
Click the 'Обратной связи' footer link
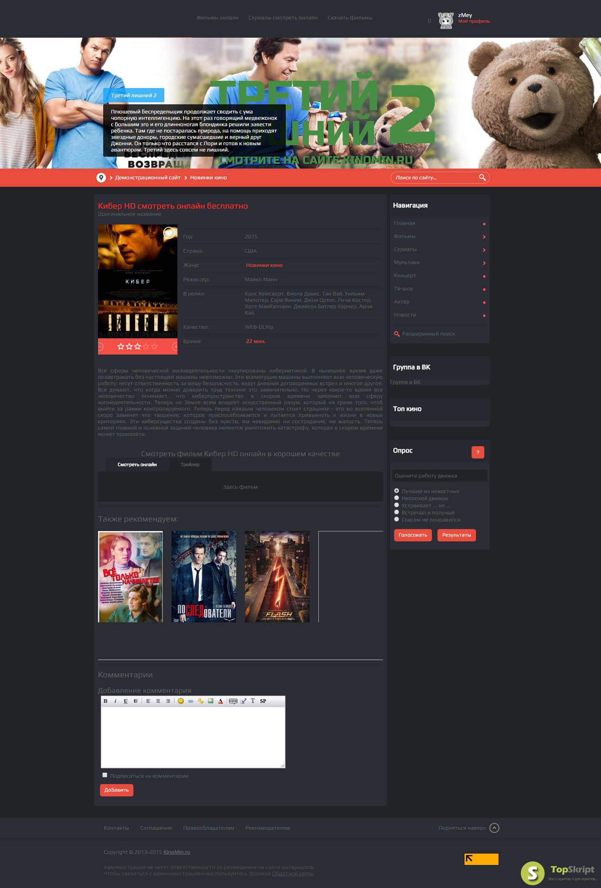click(293, 873)
